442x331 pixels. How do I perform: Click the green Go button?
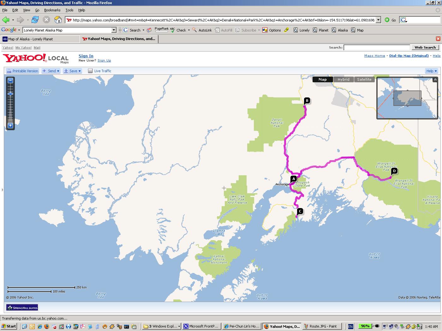pyautogui.click(x=390, y=20)
